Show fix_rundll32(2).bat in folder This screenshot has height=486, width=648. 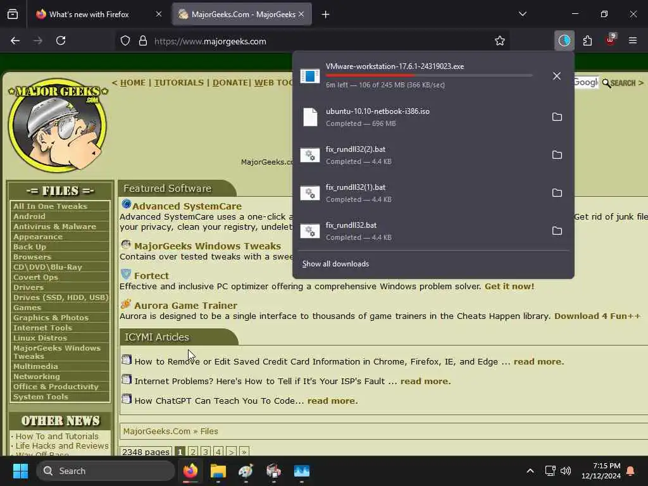pyautogui.click(x=557, y=155)
